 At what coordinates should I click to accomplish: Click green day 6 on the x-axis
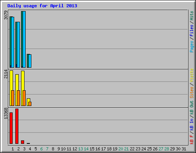(x=41, y=149)
